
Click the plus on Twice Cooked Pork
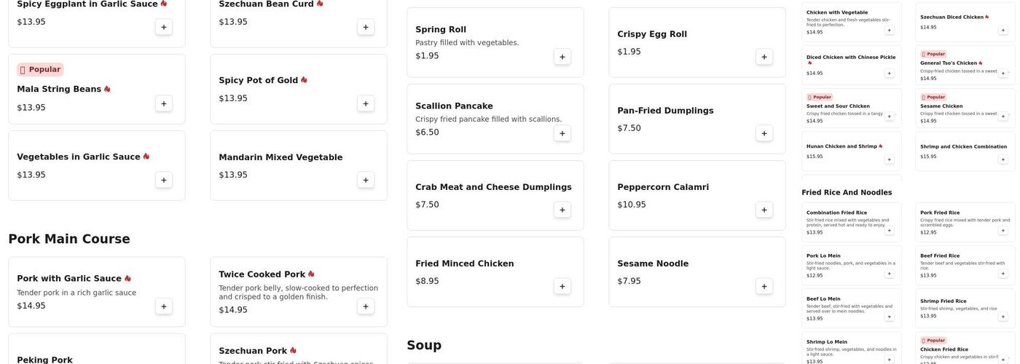[x=366, y=306]
